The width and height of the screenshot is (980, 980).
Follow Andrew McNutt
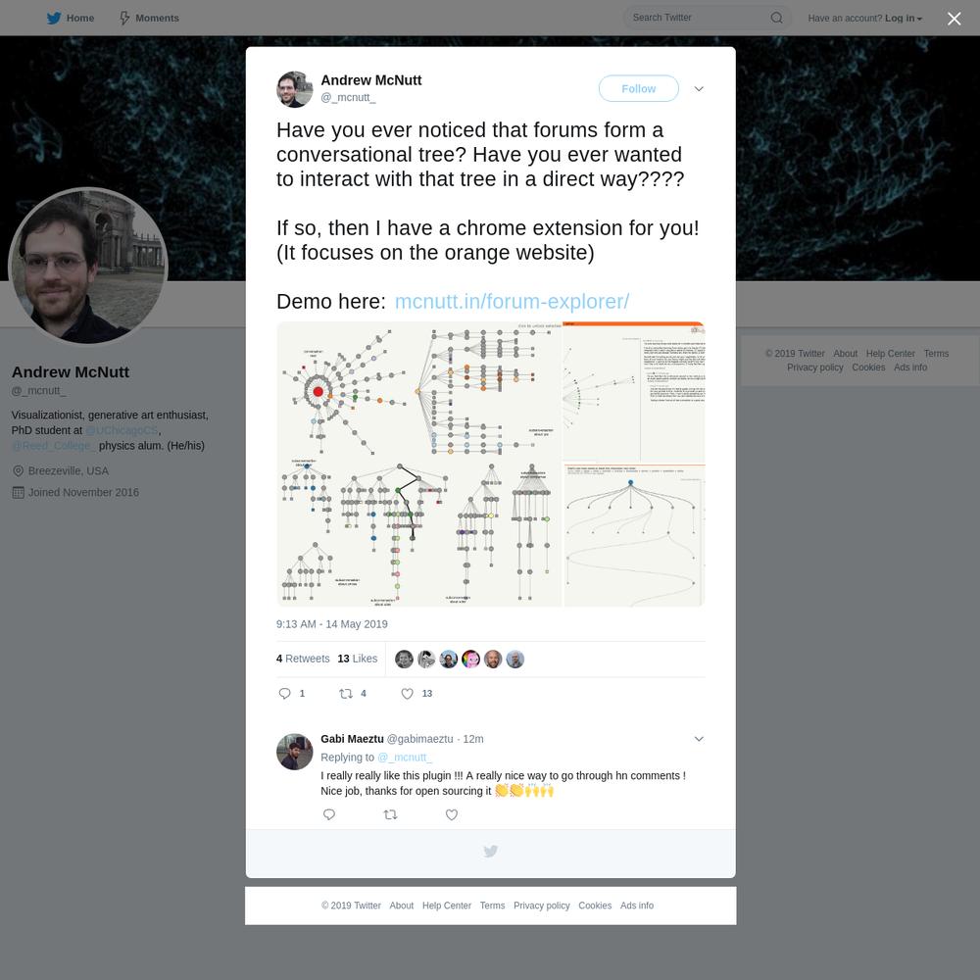point(638,89)
